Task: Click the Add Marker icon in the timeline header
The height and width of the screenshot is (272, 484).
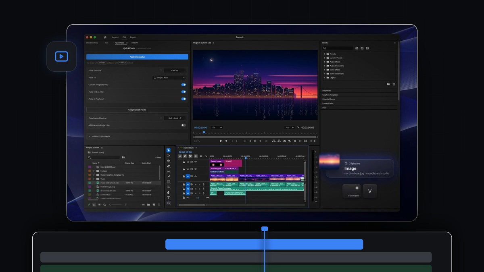Action: pyautogui.click(x=201, y=156)
